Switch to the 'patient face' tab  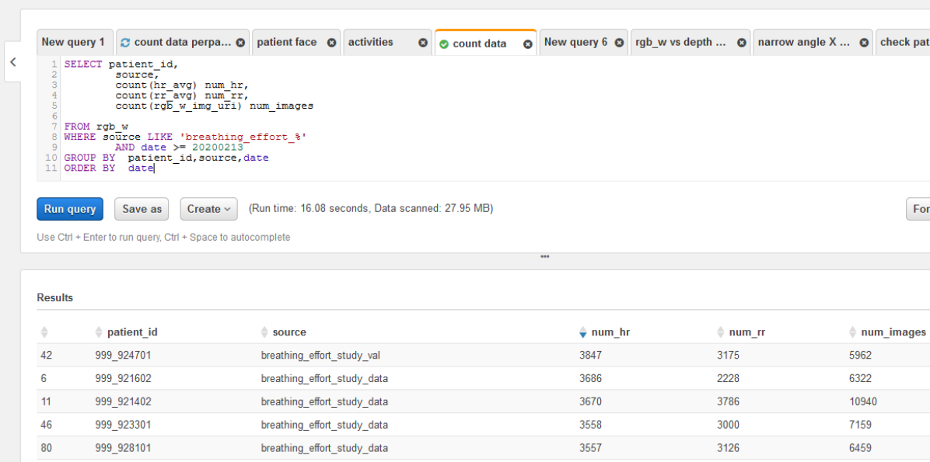click(287, 43)
